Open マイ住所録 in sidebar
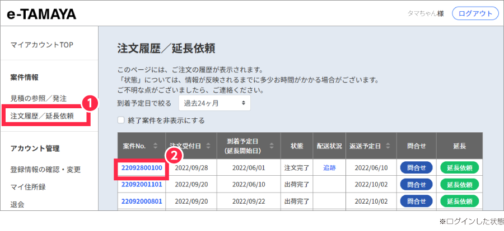Viewport: 504px width, 231px height. 28,187
